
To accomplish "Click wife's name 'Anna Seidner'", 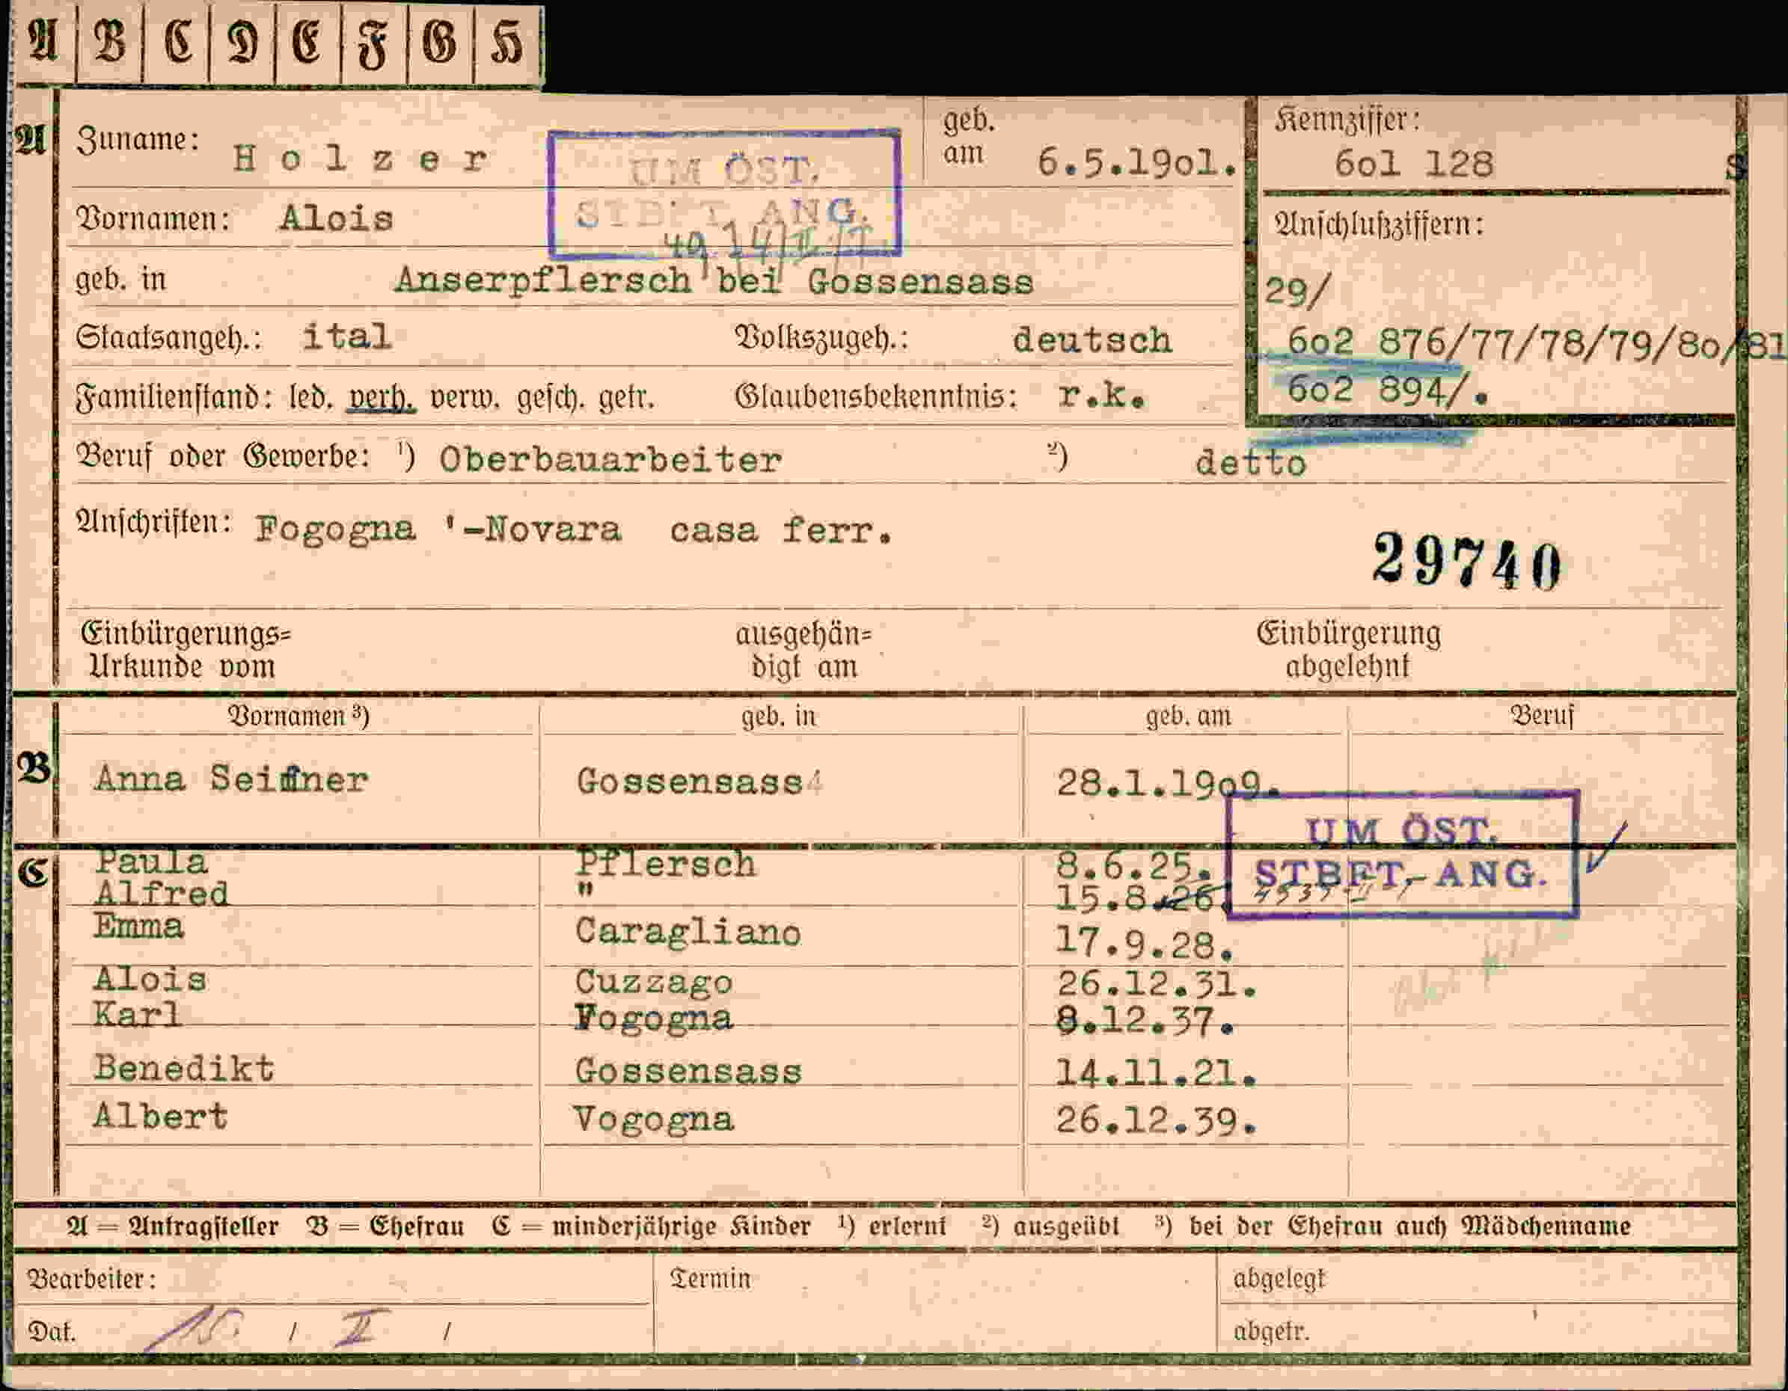I will (231, 779).
